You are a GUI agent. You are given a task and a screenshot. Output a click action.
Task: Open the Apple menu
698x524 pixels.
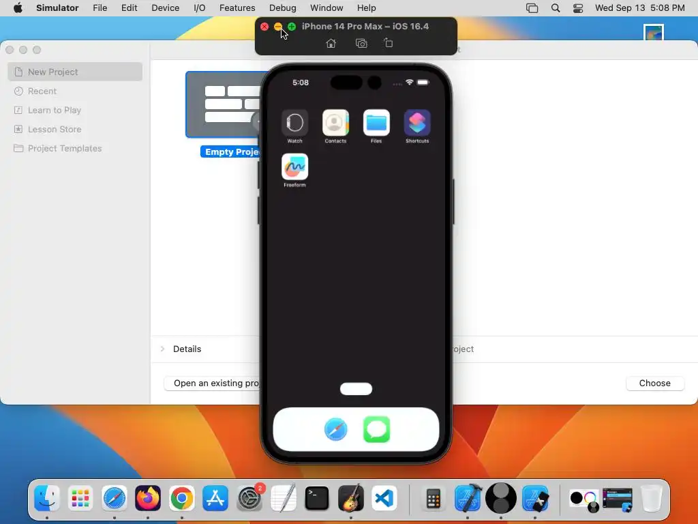(18, 8)
